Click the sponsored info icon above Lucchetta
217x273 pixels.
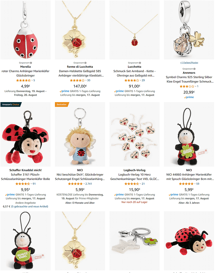coord(140,63)
